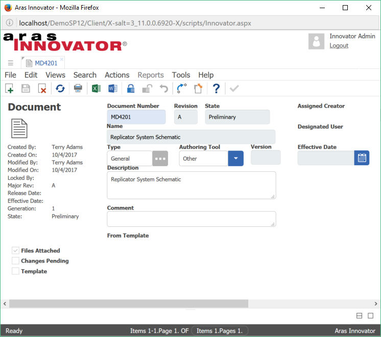Click the Save floppy disk icon
Image resolution: width=381 pixels, height=337 pixels.
point(26,89)
